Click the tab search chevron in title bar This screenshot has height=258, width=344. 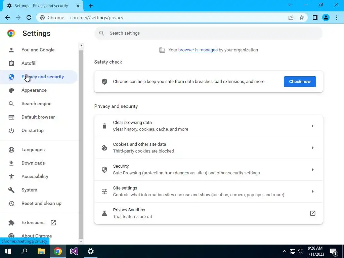290,5
